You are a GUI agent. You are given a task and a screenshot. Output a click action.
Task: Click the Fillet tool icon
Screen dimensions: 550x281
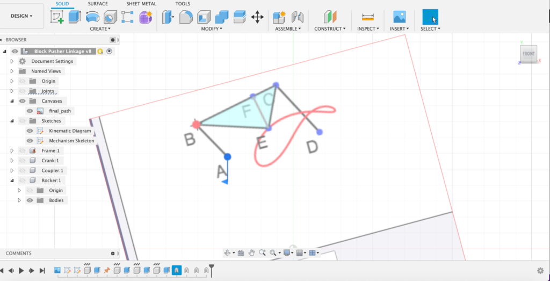186,17
